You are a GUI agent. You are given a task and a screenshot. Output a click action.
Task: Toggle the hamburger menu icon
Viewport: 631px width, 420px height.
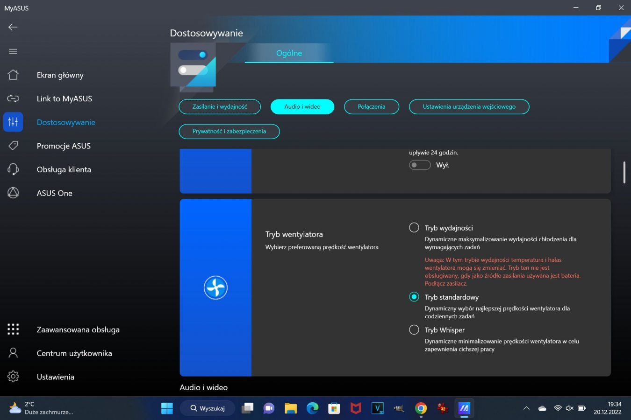(x=13, y=51)
